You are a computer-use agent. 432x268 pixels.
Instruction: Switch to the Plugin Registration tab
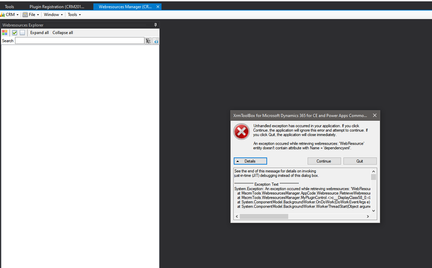coord(57,6)
